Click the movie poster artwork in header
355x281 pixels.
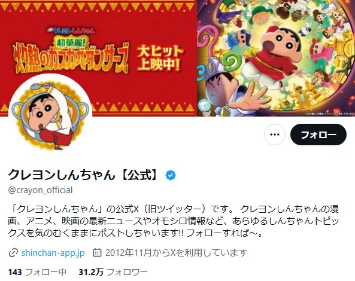(276, 58)
